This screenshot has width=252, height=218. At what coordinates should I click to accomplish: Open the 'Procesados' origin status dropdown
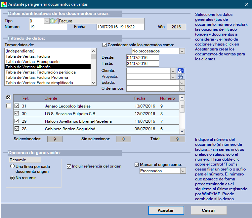click(183, 171)
